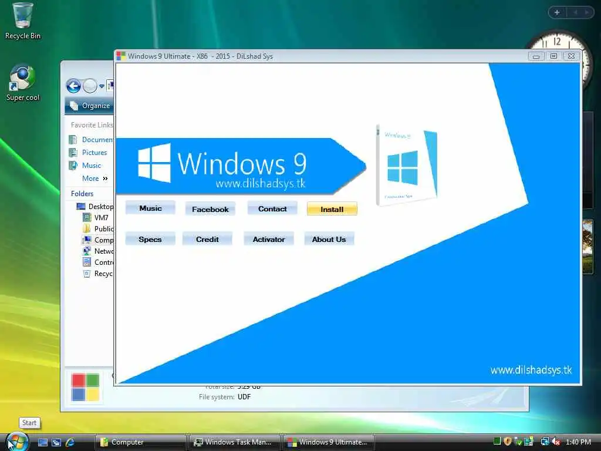This screenshot has width=601, height=451.
Task: Open the Facebook button
Action: click(x=210, y=209)
